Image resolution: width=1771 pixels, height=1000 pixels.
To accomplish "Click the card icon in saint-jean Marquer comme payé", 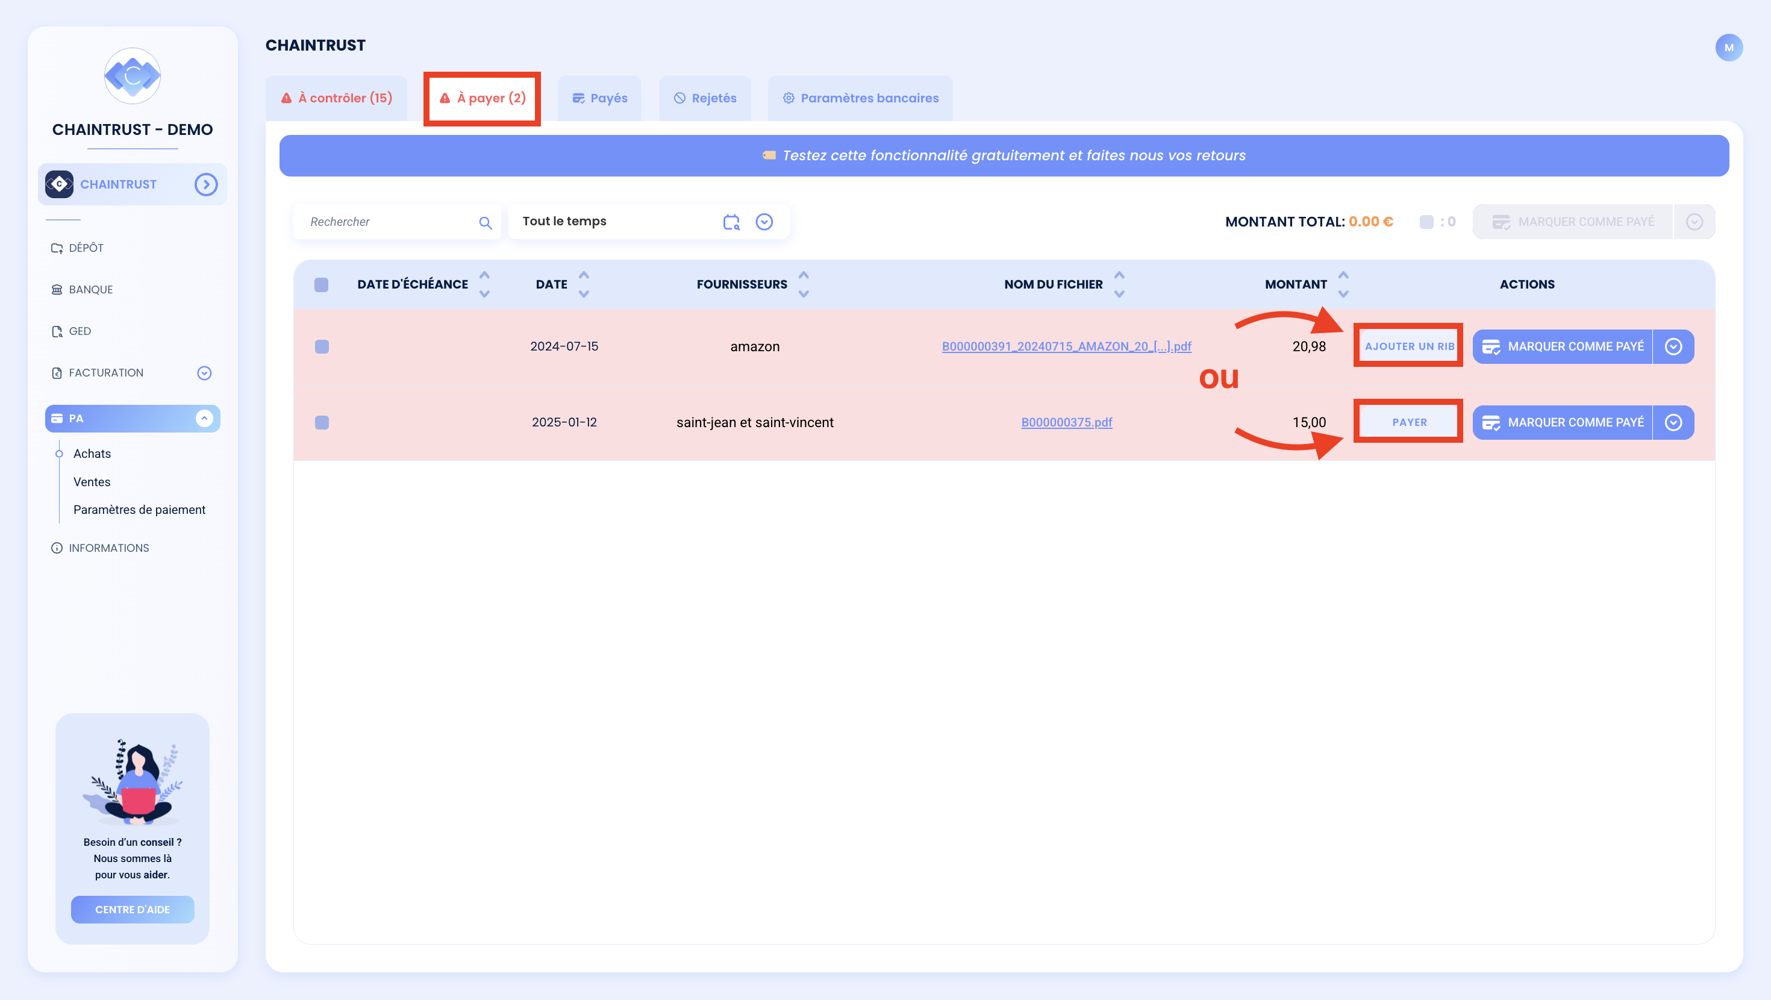I will (1491, 422).
